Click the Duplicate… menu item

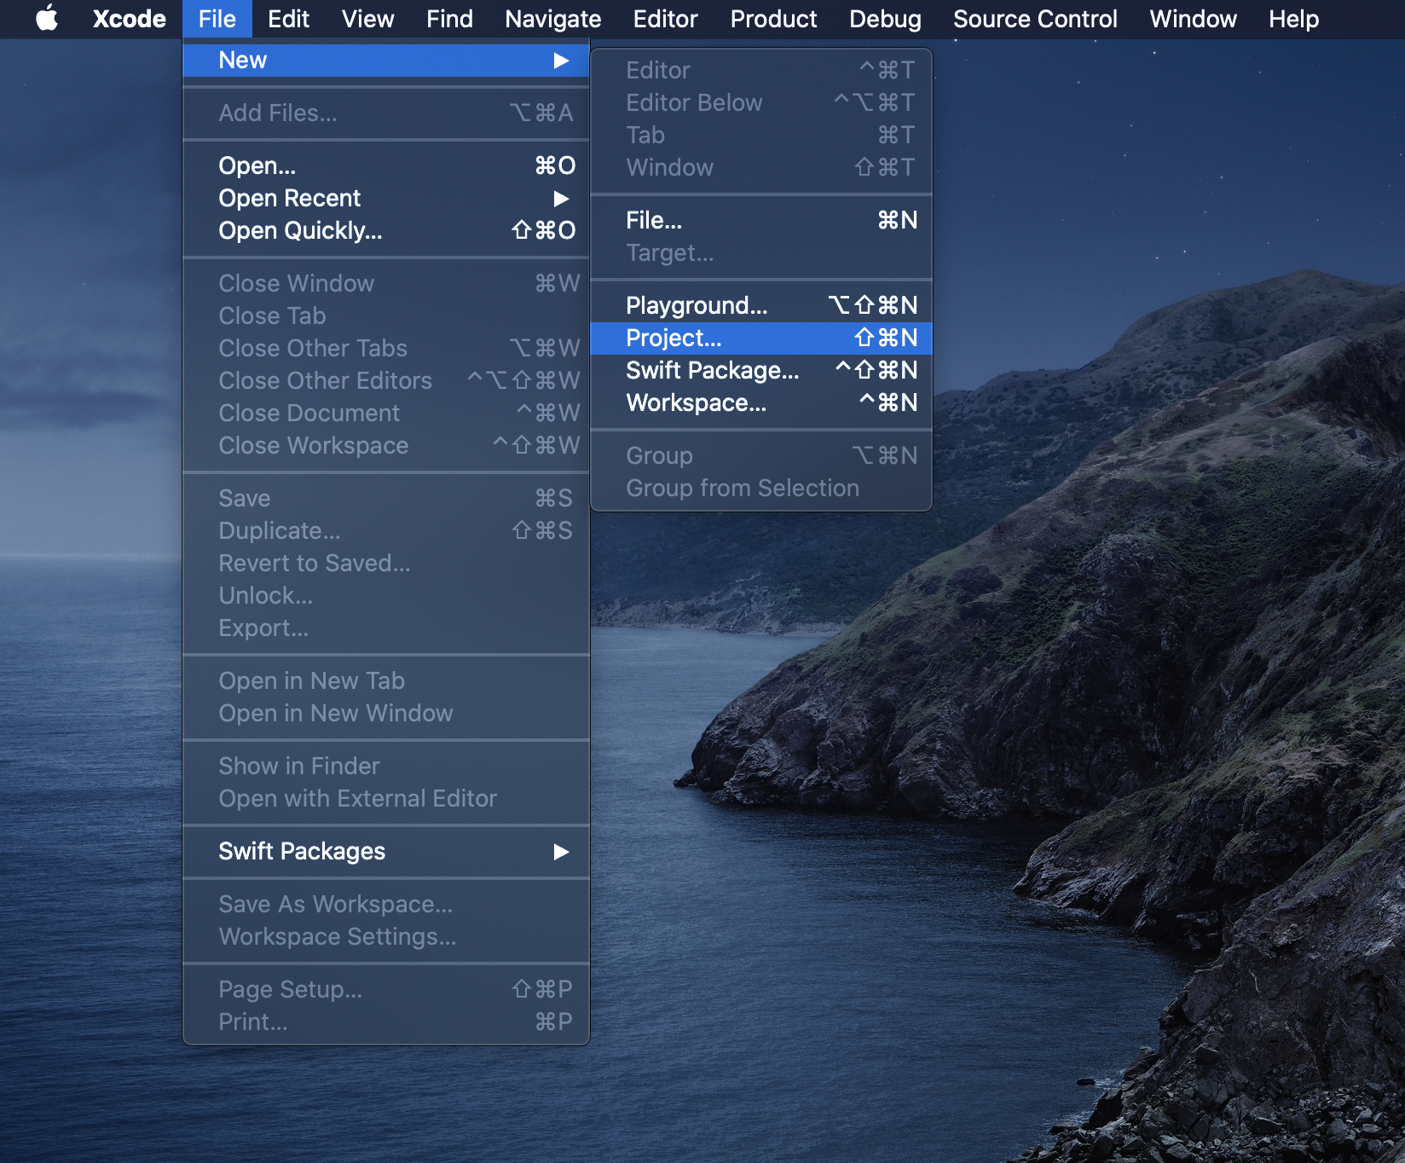[386, 531]
